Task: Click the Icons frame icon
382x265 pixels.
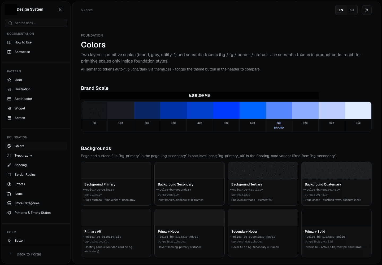Action: pyautogui.click(x=9, y=194)
